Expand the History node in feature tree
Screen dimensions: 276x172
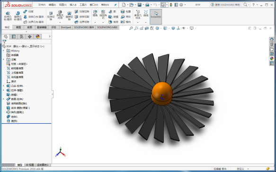(3, 51)
